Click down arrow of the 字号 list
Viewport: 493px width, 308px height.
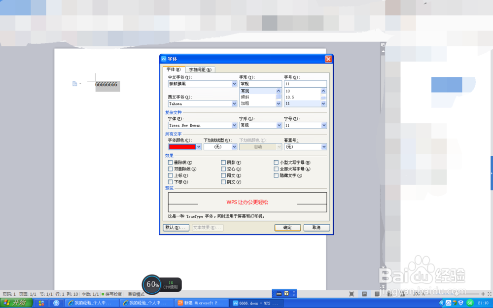pyautogui.click(x=323, y=103)
